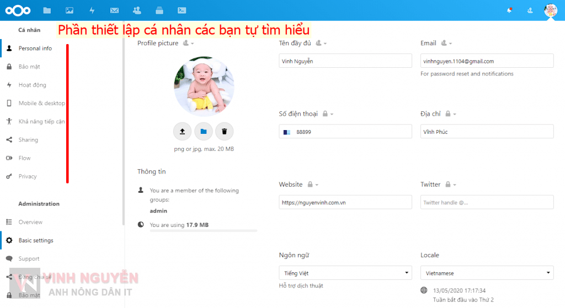Change the Website privacy scope

pos(312,185)
